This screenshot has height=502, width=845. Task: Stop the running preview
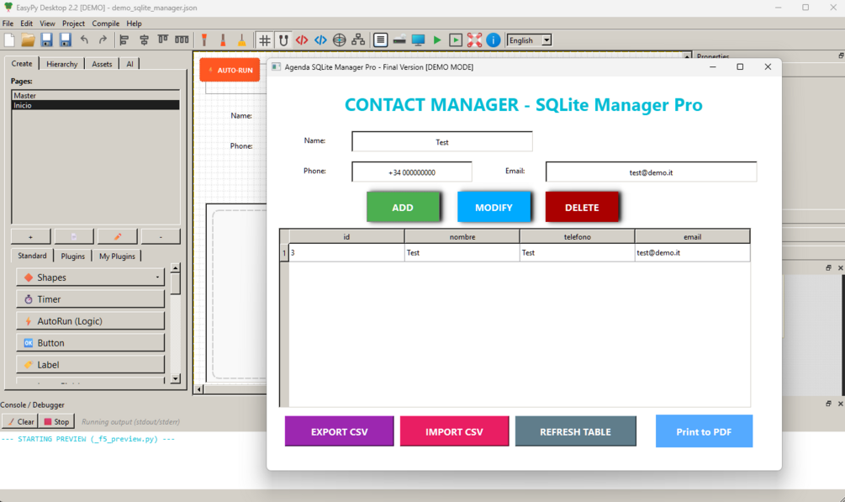(56, 421)
